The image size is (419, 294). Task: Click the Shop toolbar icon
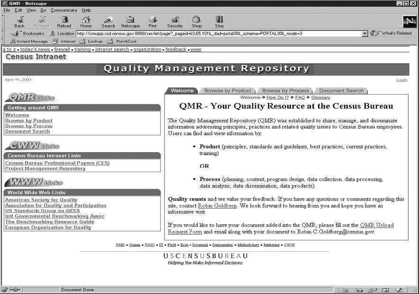(x=196, y=21)
